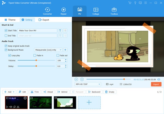The height and width of the screenshot is (114, 164).
Task: Stop the MV preview
Action: tap(82, 79)
